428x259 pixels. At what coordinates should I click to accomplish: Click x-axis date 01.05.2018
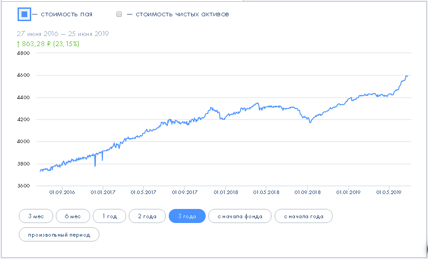click(x=266, y=192)
